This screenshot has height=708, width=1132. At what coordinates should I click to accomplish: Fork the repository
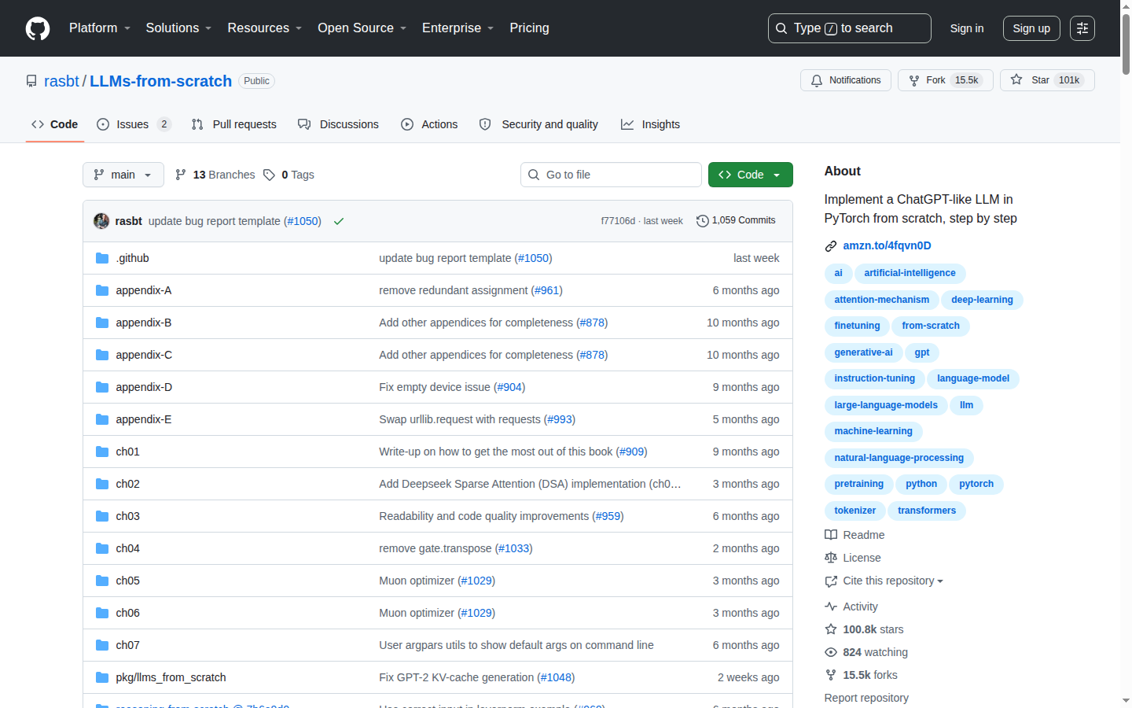(x=946, y=80)
